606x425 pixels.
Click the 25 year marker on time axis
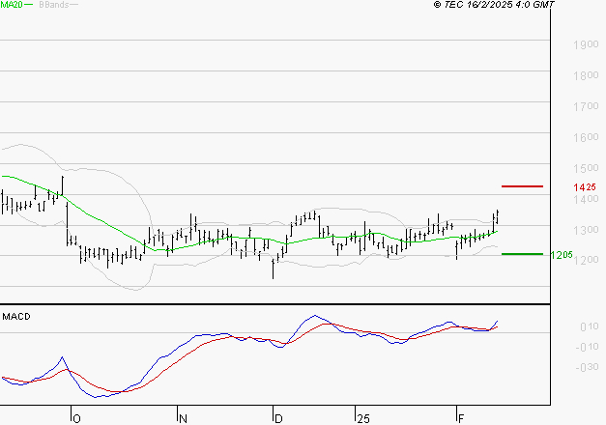click(x=363, y=419)
